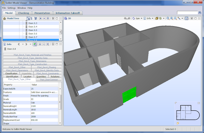Screen dimensions: 204x133
Task: Click the equals-sign icon in Model Tree toolbar
Action: 48,18
